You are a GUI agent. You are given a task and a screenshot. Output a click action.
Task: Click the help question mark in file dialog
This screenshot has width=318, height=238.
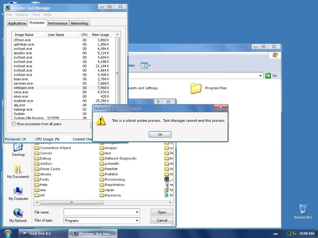pos(158,102)
